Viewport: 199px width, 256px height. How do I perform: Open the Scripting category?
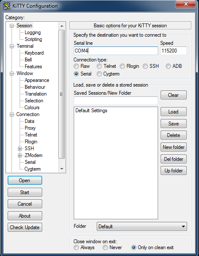33,39
